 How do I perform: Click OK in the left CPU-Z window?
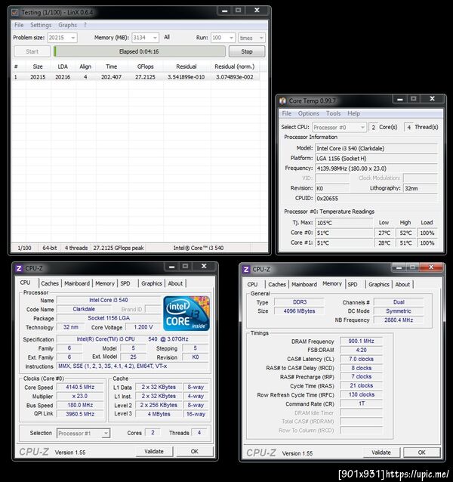194,452
